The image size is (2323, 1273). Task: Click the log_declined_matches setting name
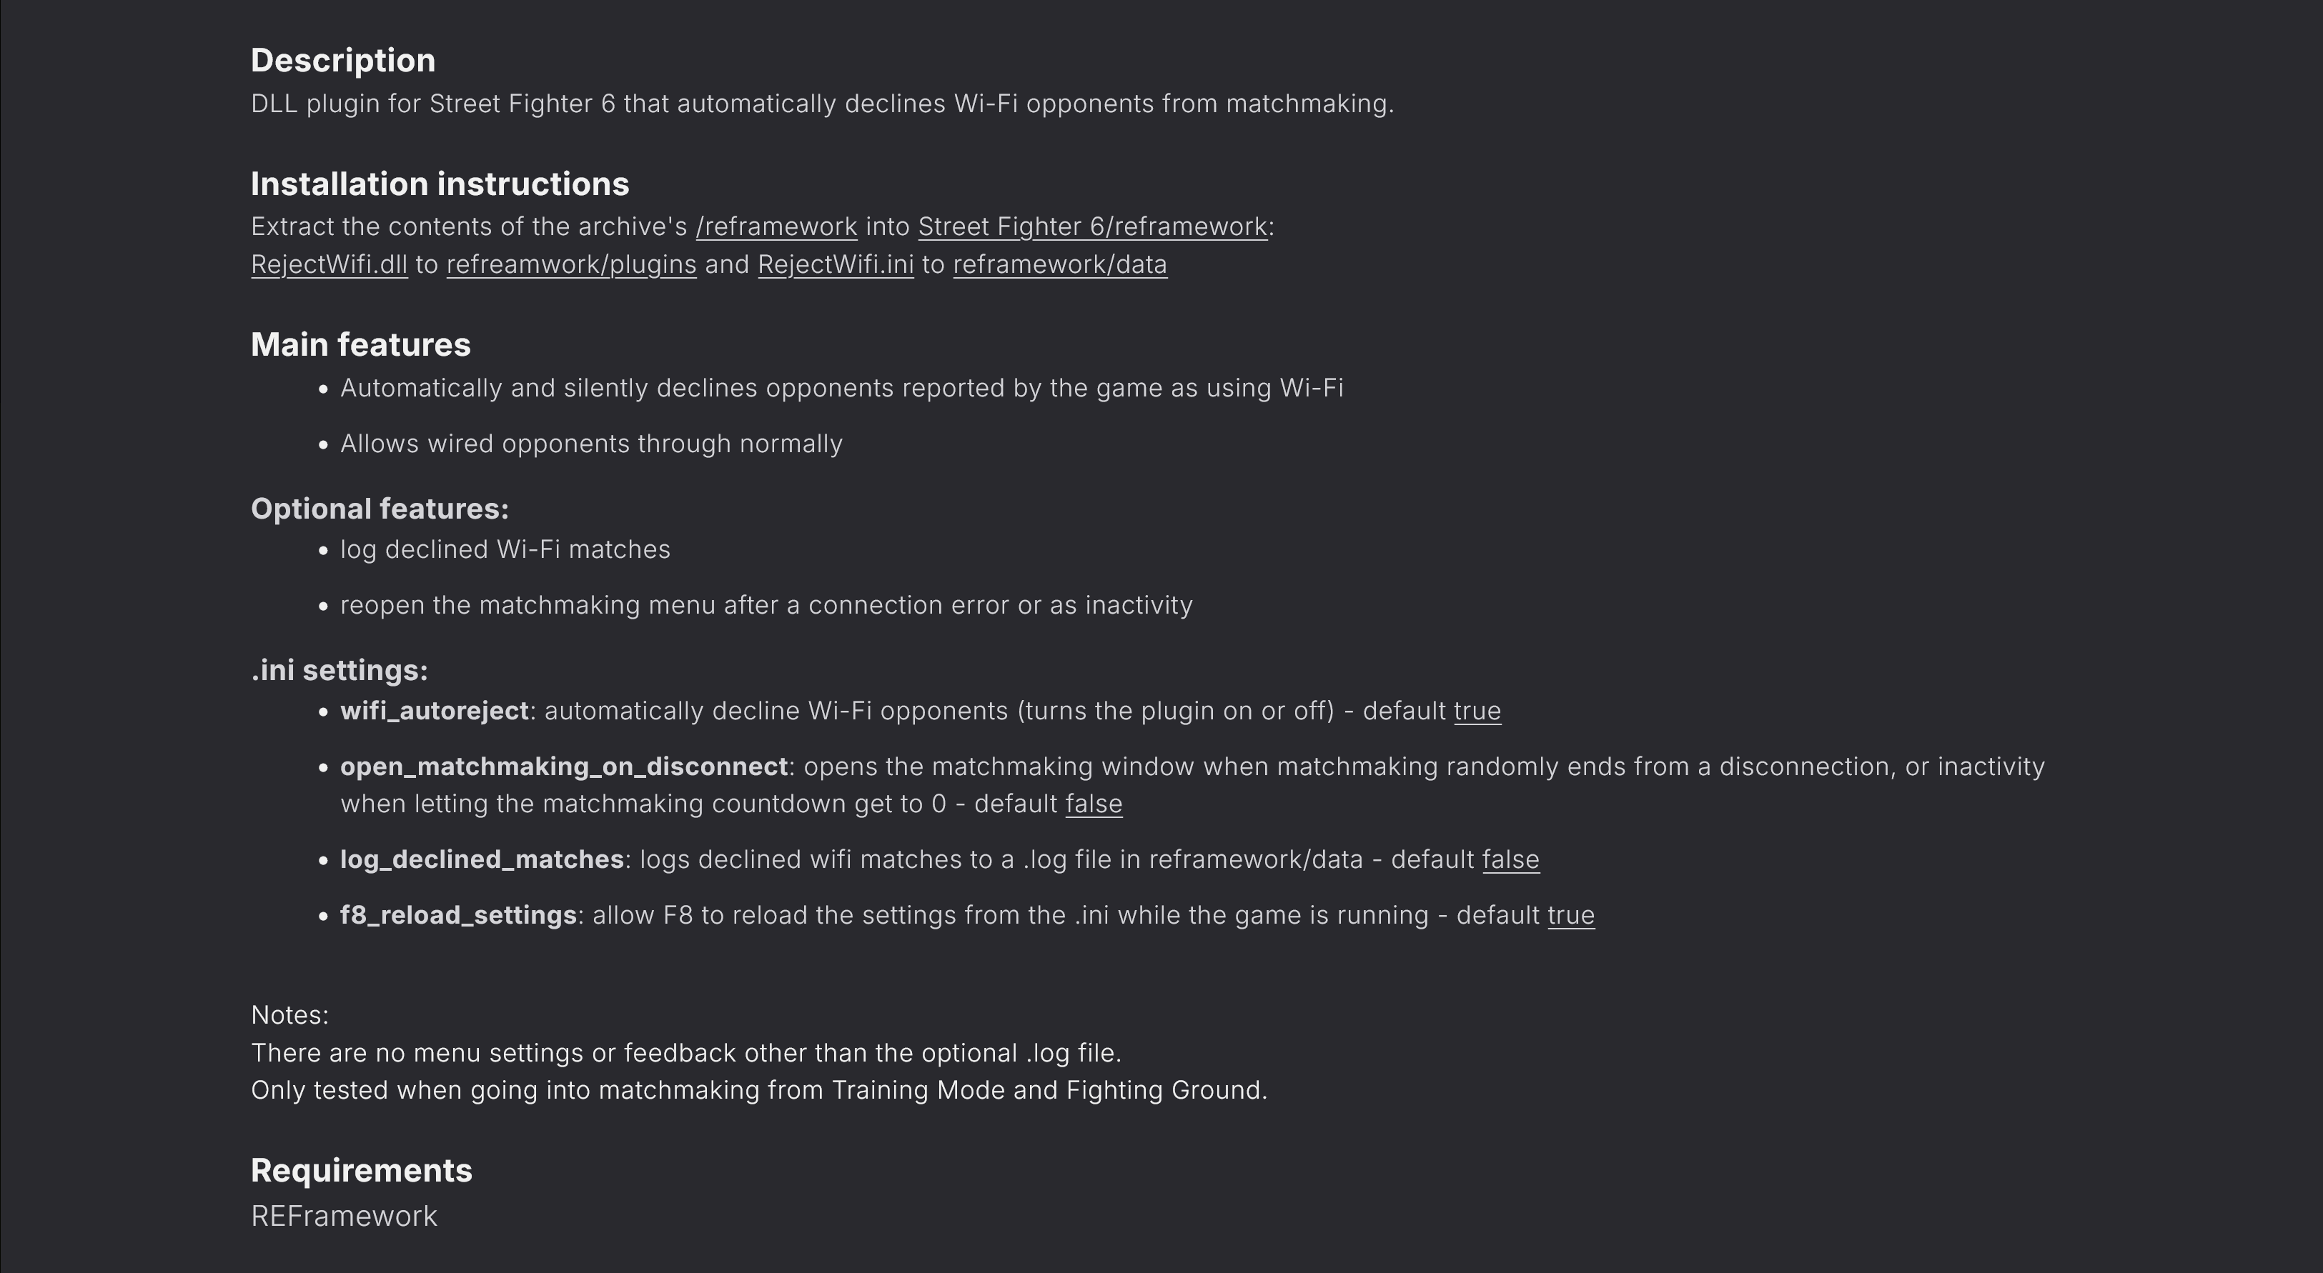click(482, 860)
